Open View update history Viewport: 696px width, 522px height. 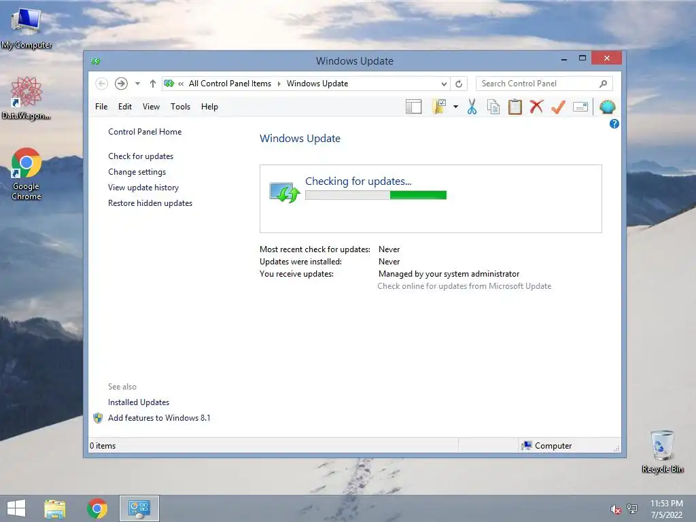pos(143,188)
